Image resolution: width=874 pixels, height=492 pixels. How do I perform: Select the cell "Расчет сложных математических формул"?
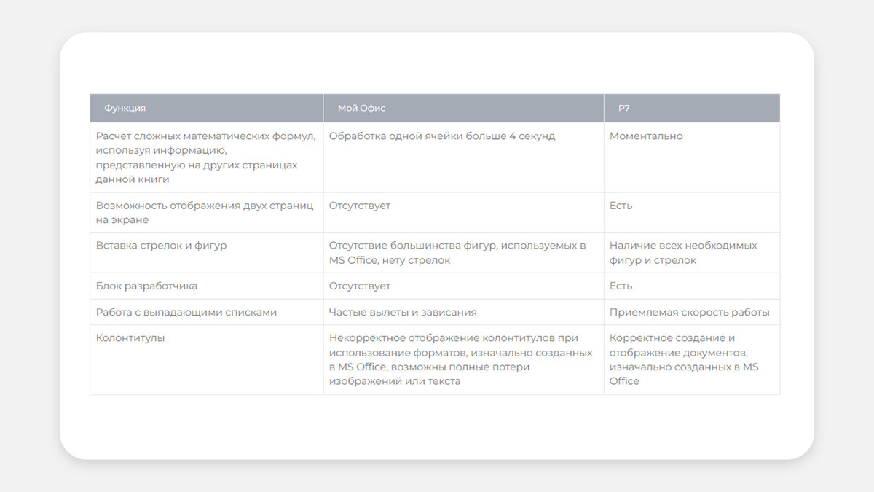pyautogui.click(x=207, y=157)
